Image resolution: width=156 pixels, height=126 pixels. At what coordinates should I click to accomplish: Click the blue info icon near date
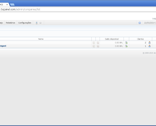[140, 23]
